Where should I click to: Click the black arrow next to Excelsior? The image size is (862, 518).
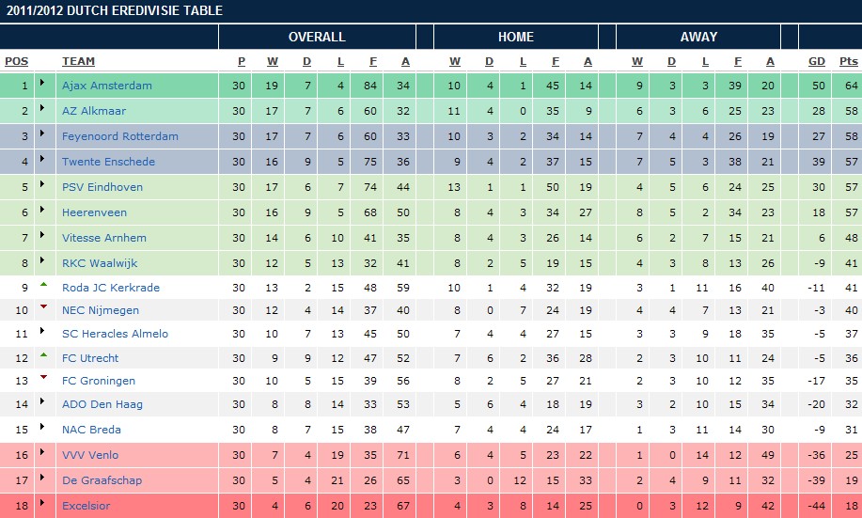[42, 504]
